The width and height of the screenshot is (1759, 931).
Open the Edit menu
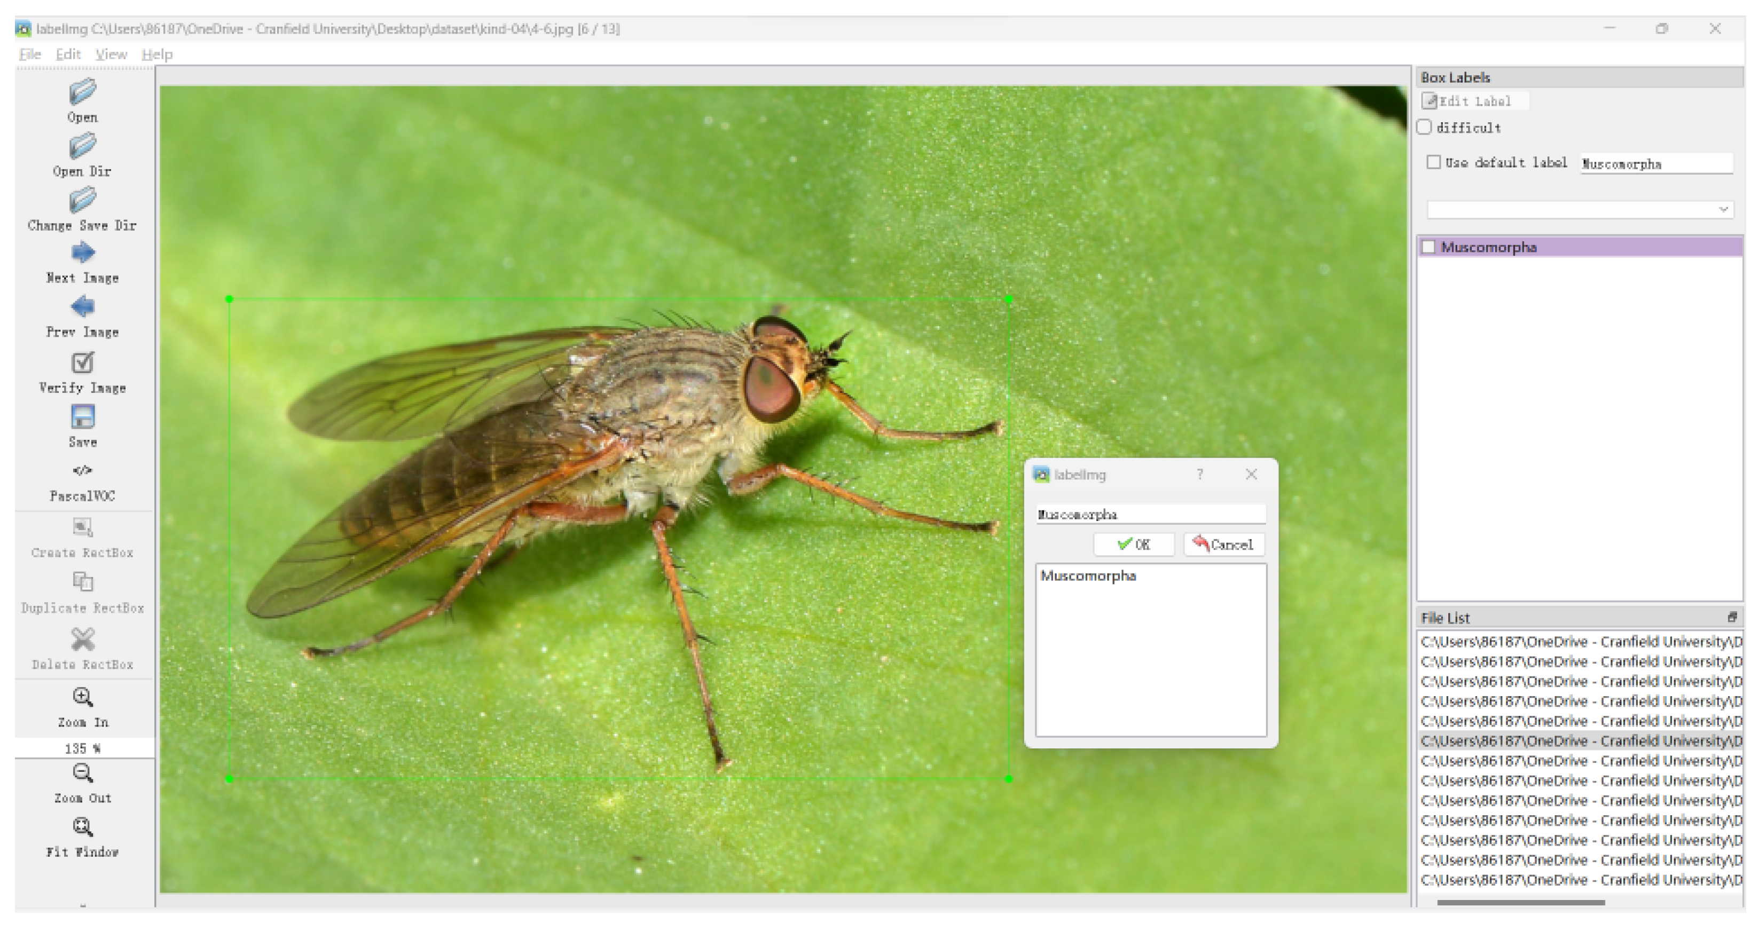coord(68,54)
